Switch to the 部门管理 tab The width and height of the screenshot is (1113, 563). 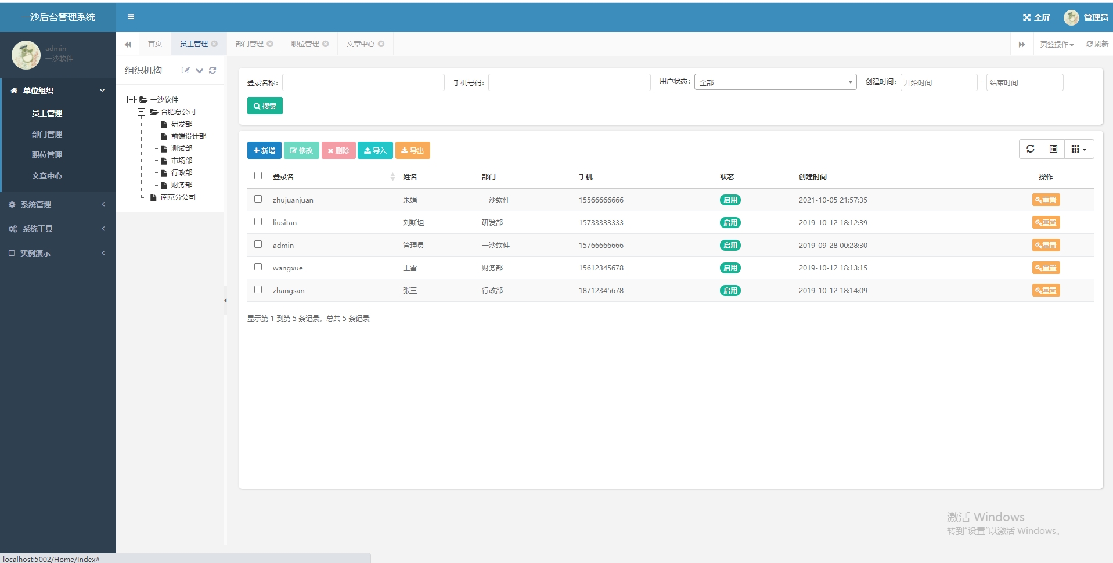(x=250, y=44)
